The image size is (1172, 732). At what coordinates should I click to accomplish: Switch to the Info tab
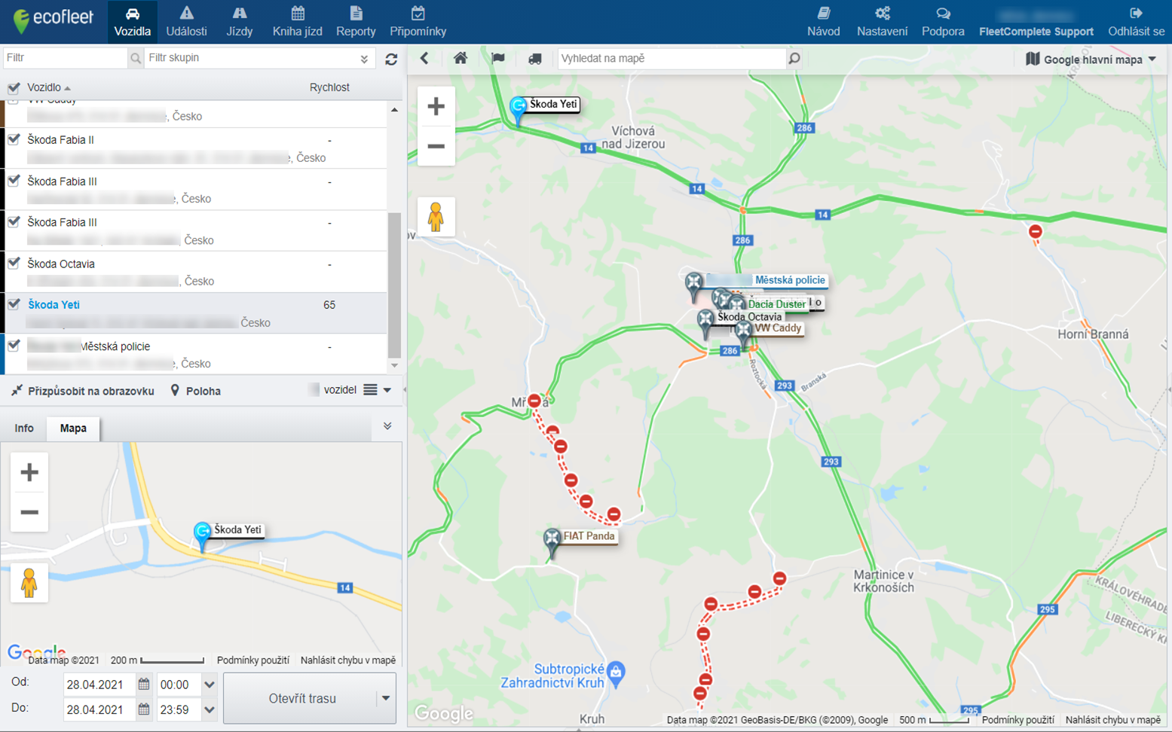tap(24, 428)
